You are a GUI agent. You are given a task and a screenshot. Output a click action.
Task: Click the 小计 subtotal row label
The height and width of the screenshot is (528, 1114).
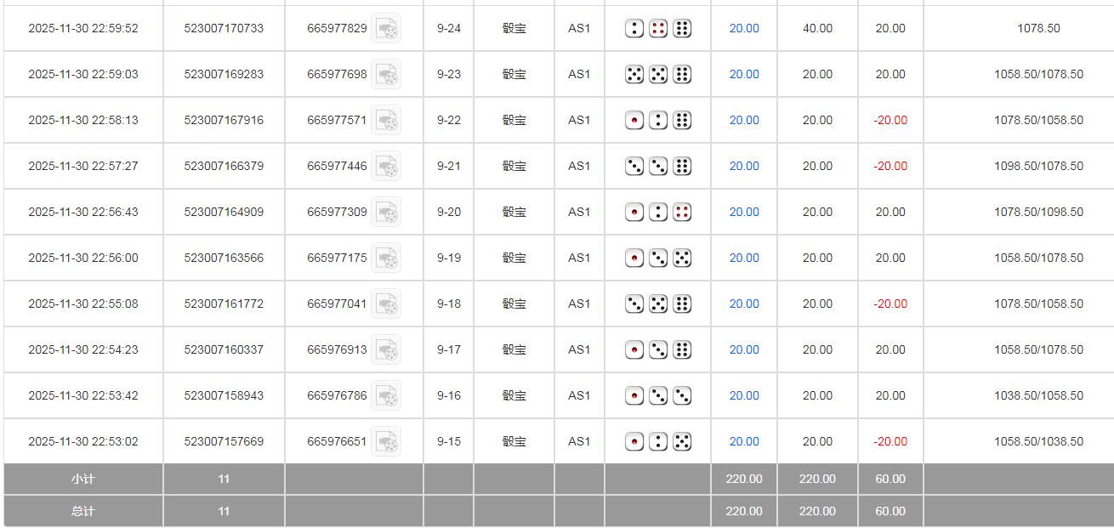pos(83,479)
